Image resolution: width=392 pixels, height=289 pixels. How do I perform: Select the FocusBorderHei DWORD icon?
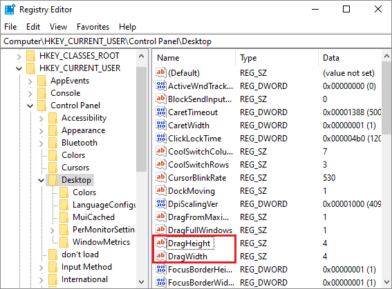coord(161,269)
